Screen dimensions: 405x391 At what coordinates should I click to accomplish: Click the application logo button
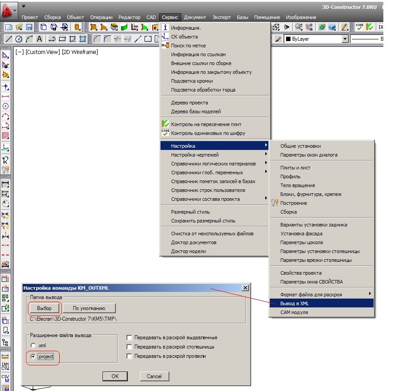click(8, 9)
